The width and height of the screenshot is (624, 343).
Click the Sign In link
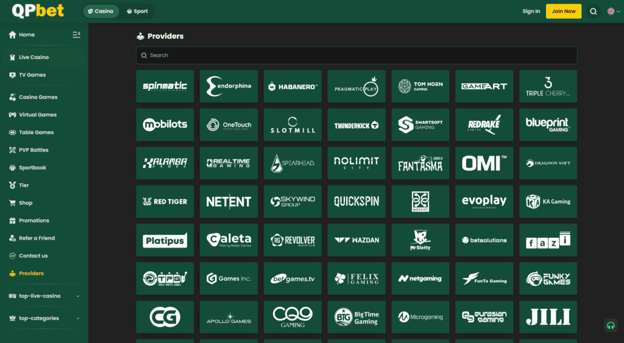[531, 11]
